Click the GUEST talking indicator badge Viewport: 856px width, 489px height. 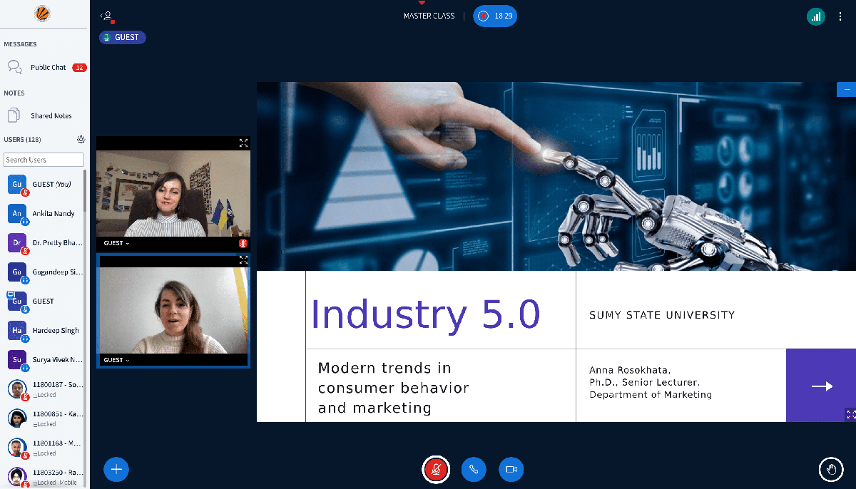[123, 38]
